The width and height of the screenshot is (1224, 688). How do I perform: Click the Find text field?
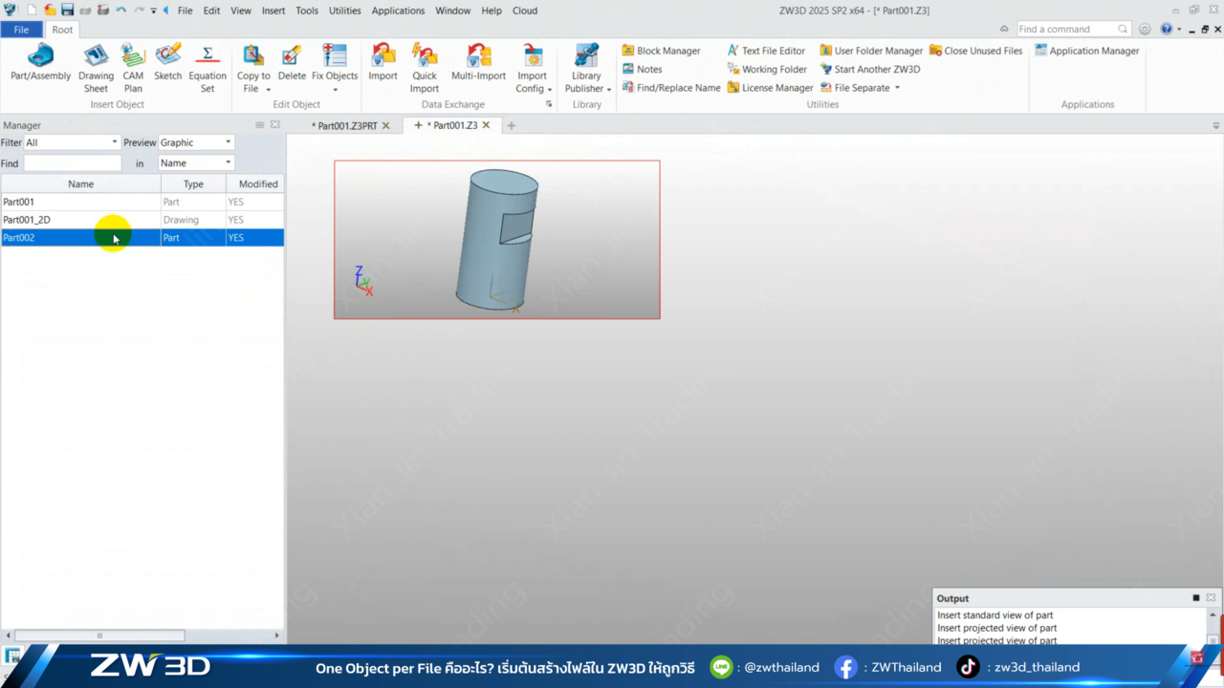tap(73, 163)
